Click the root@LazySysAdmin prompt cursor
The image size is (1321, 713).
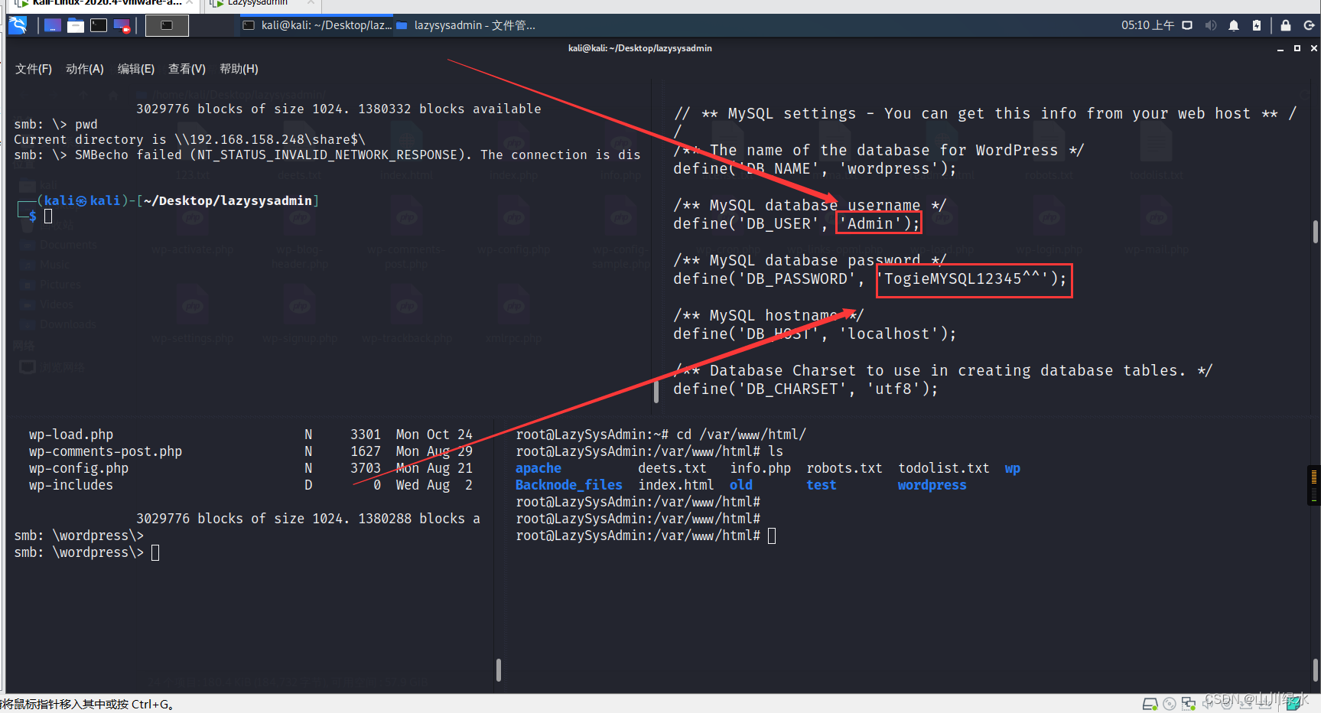click(772, 536)
